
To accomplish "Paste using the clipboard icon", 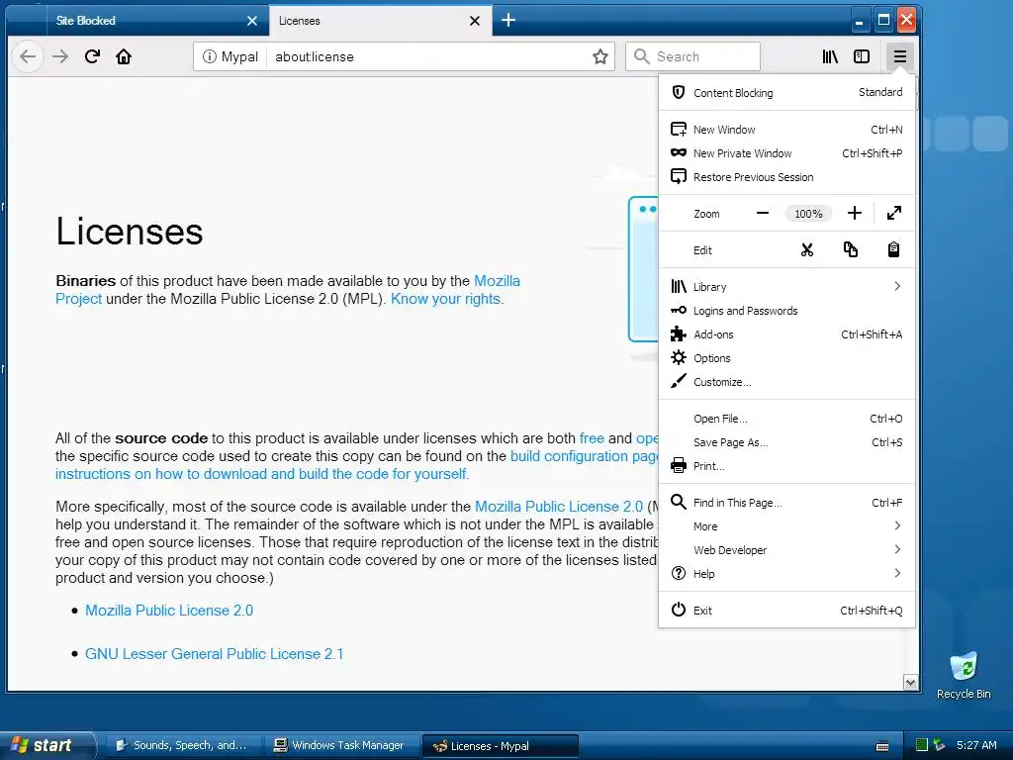I will (893, 250).
